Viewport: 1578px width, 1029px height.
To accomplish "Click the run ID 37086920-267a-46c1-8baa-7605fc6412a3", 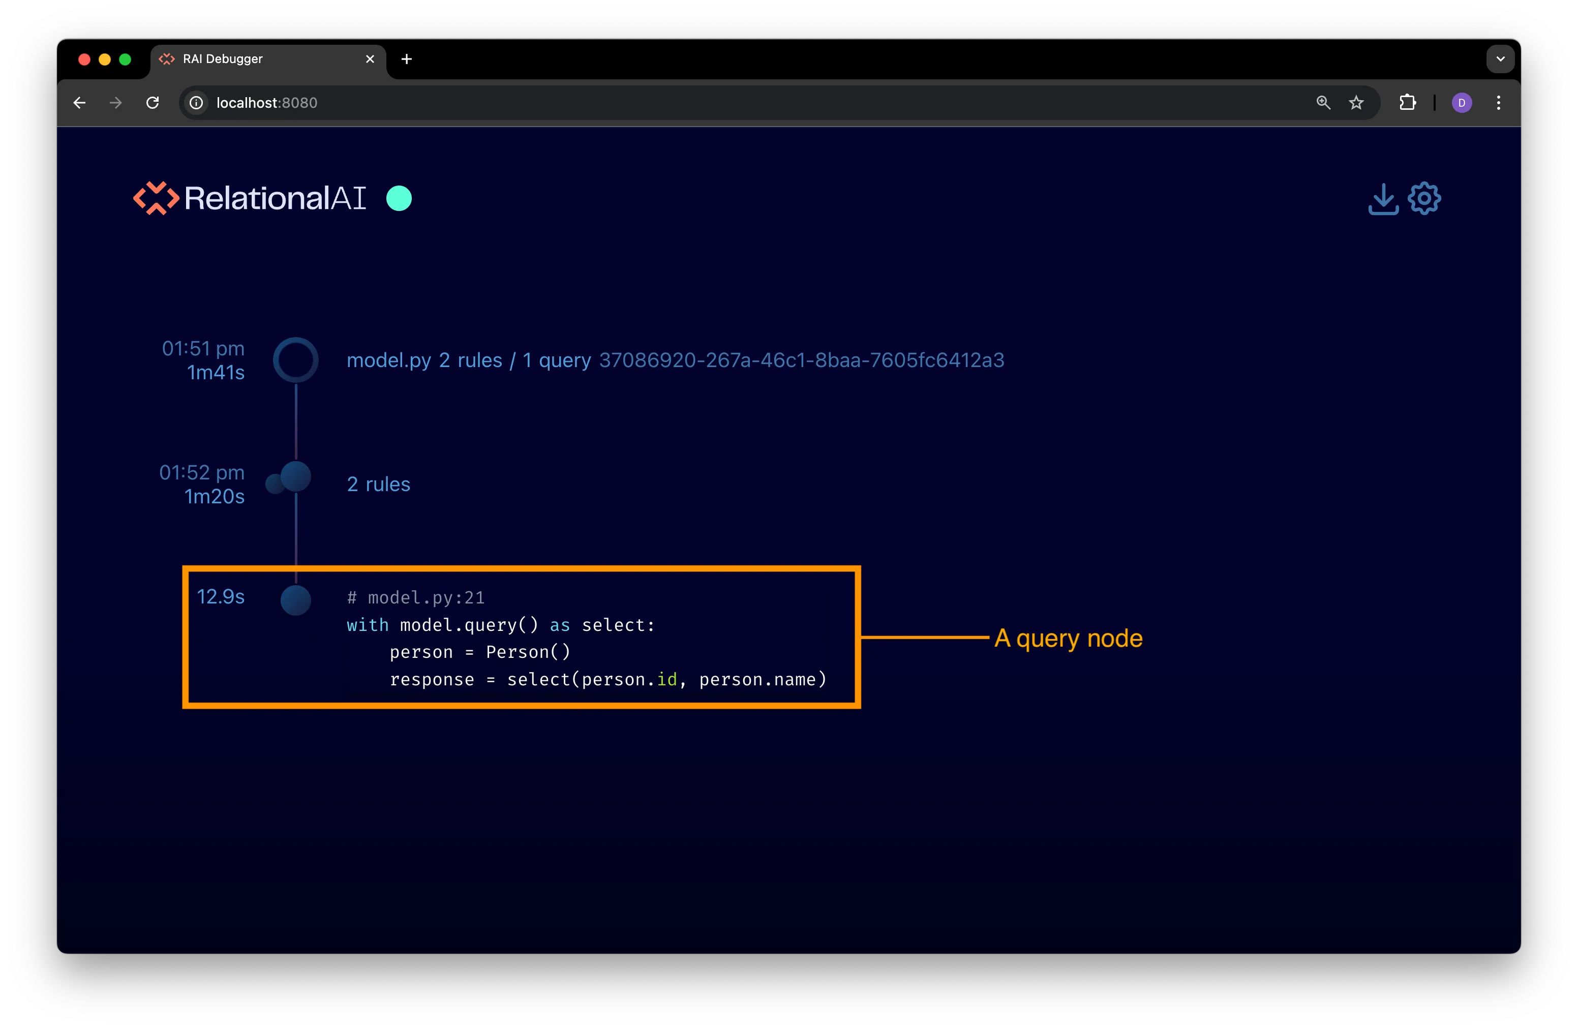I will [x=802, y=360].
